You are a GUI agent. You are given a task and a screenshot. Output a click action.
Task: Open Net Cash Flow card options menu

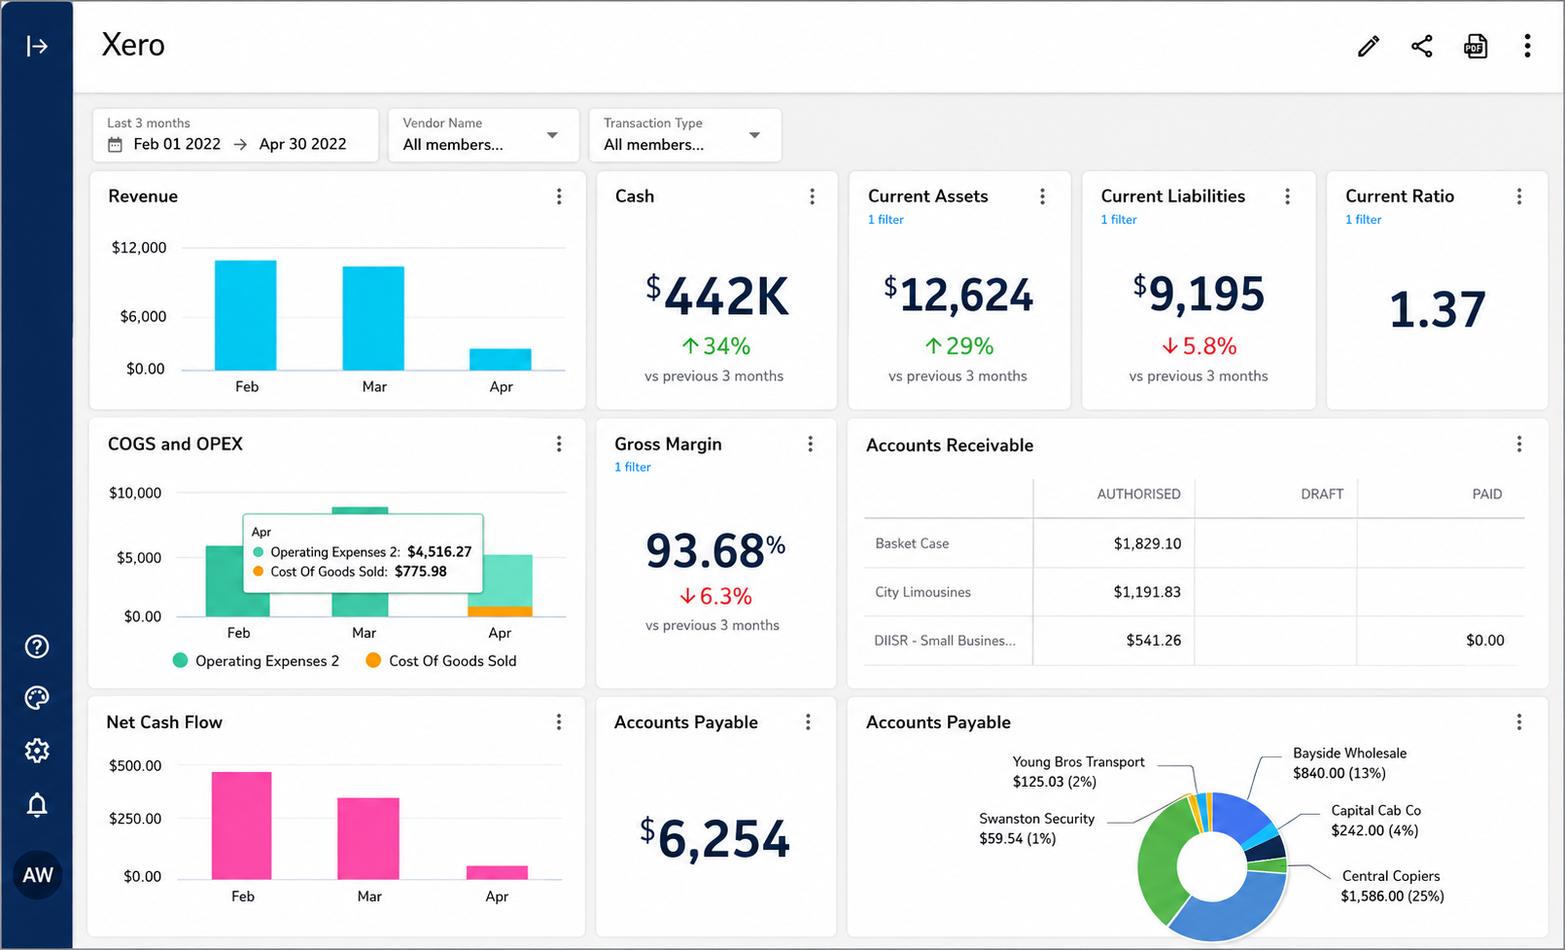[x=559, y=721]
